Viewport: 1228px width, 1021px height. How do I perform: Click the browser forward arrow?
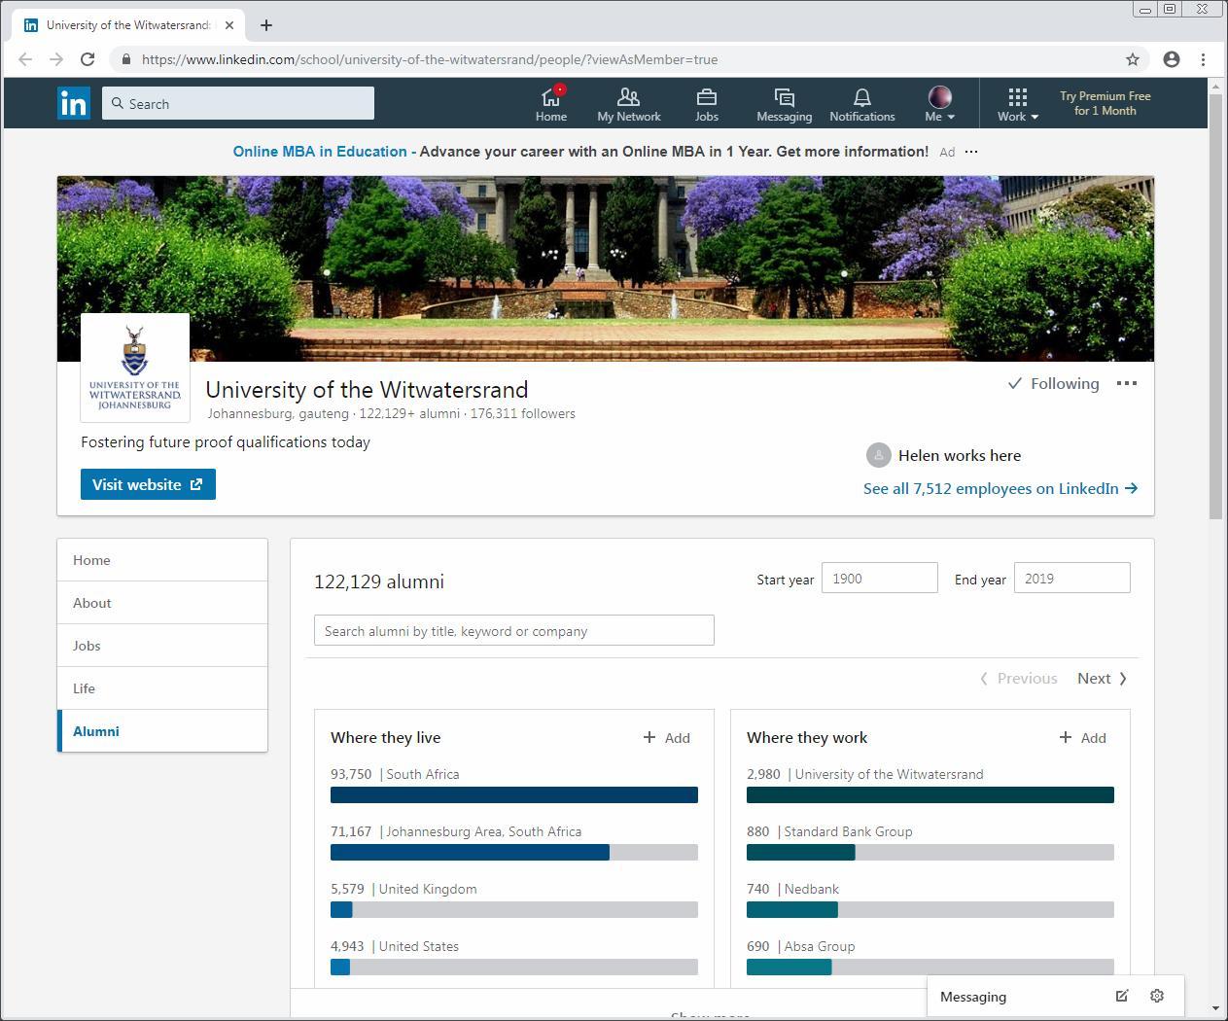[x=56, y=59]
